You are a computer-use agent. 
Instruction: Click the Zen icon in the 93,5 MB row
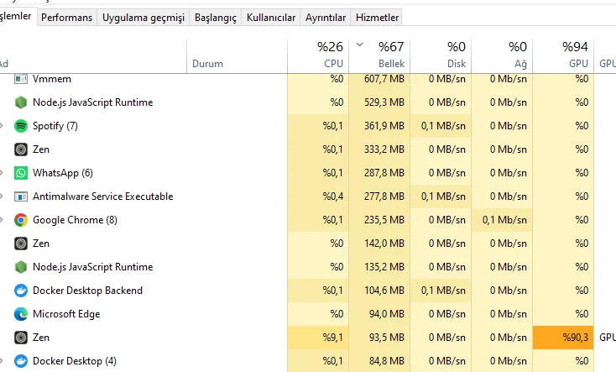pos(21,338)
